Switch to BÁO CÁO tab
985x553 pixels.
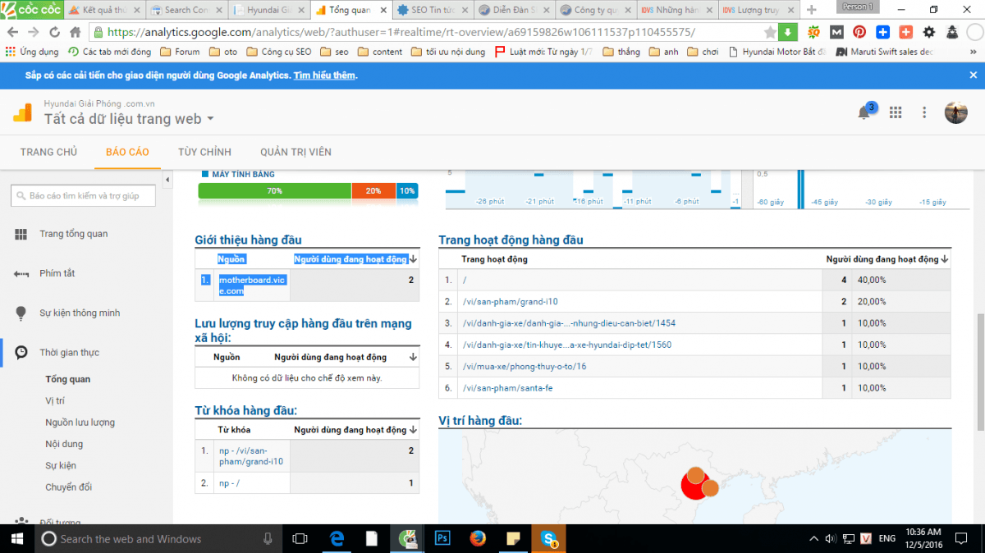pyautogui.click(x=127, y=152)
